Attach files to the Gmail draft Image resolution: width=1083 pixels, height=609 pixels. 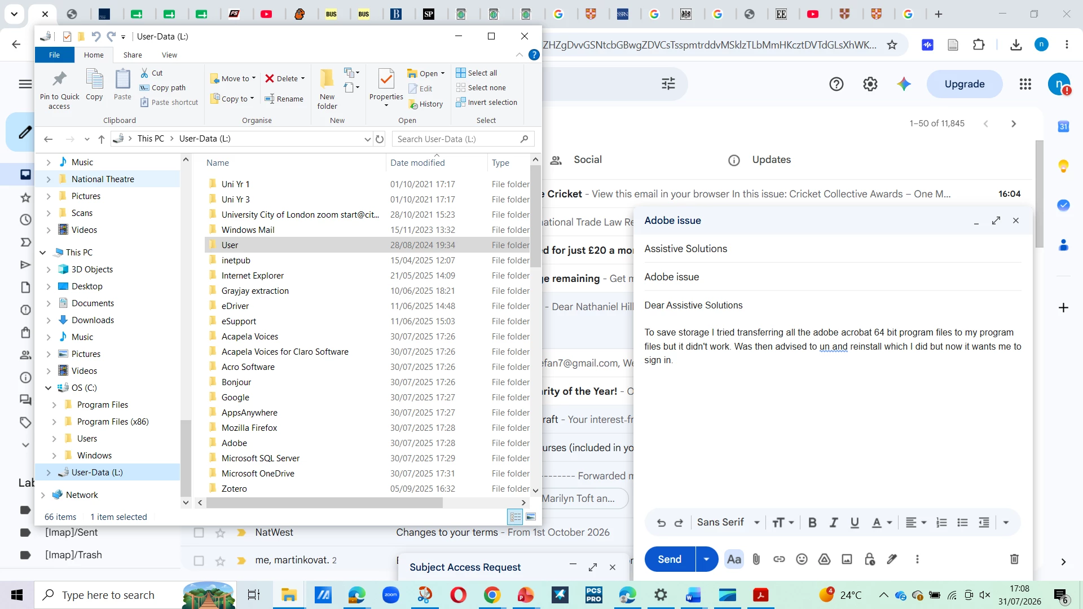pos(756,559)
